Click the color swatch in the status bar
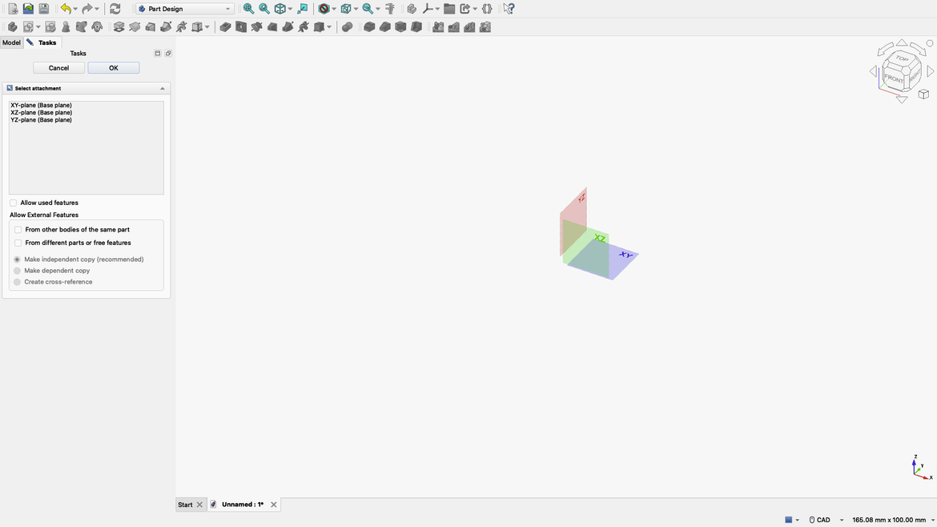 (x=788, y=519)
